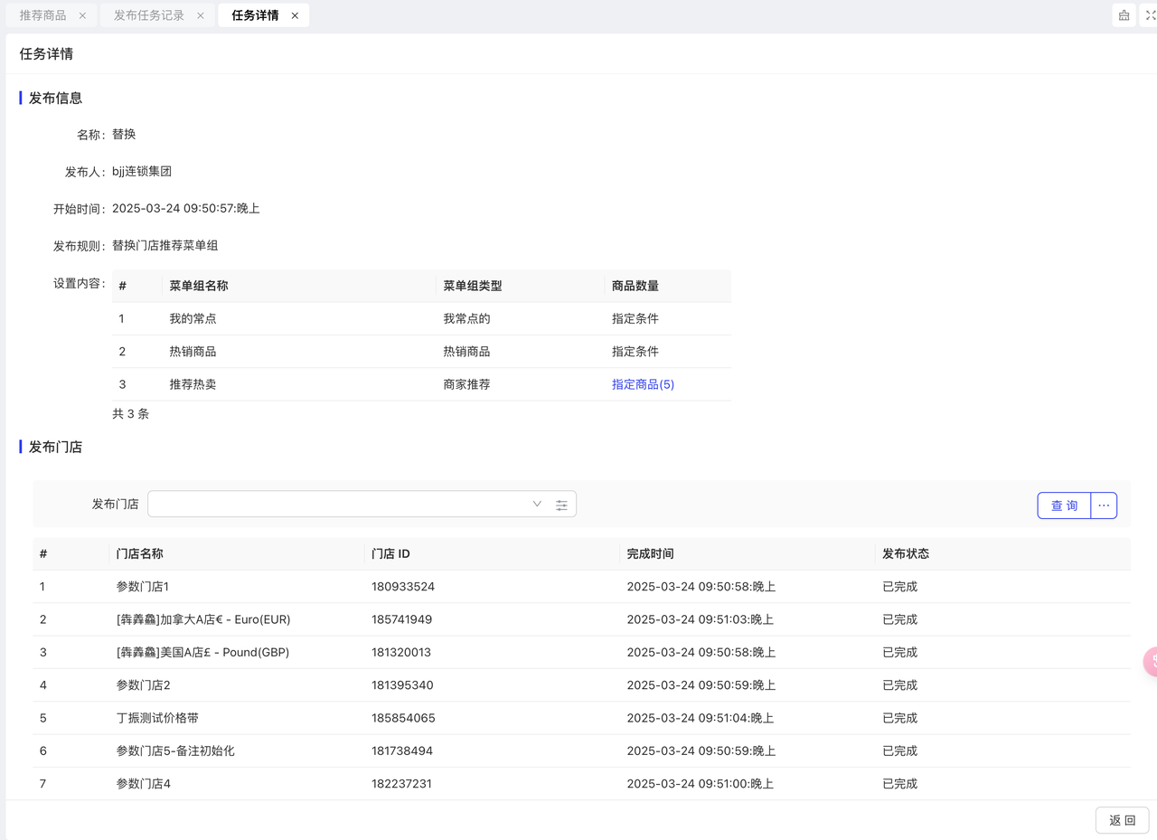The image size is (1157, 840).
Task: Click the 菜单组类型 column header
Action: click(x=473, y=286)
